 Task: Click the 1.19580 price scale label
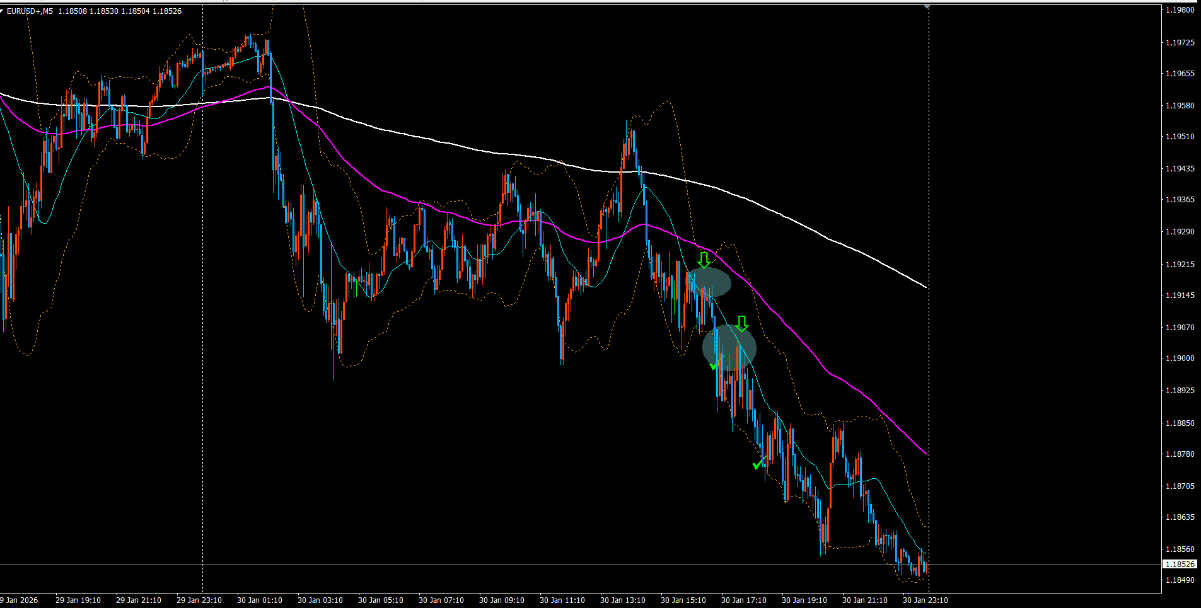[x=1180, y=105]
